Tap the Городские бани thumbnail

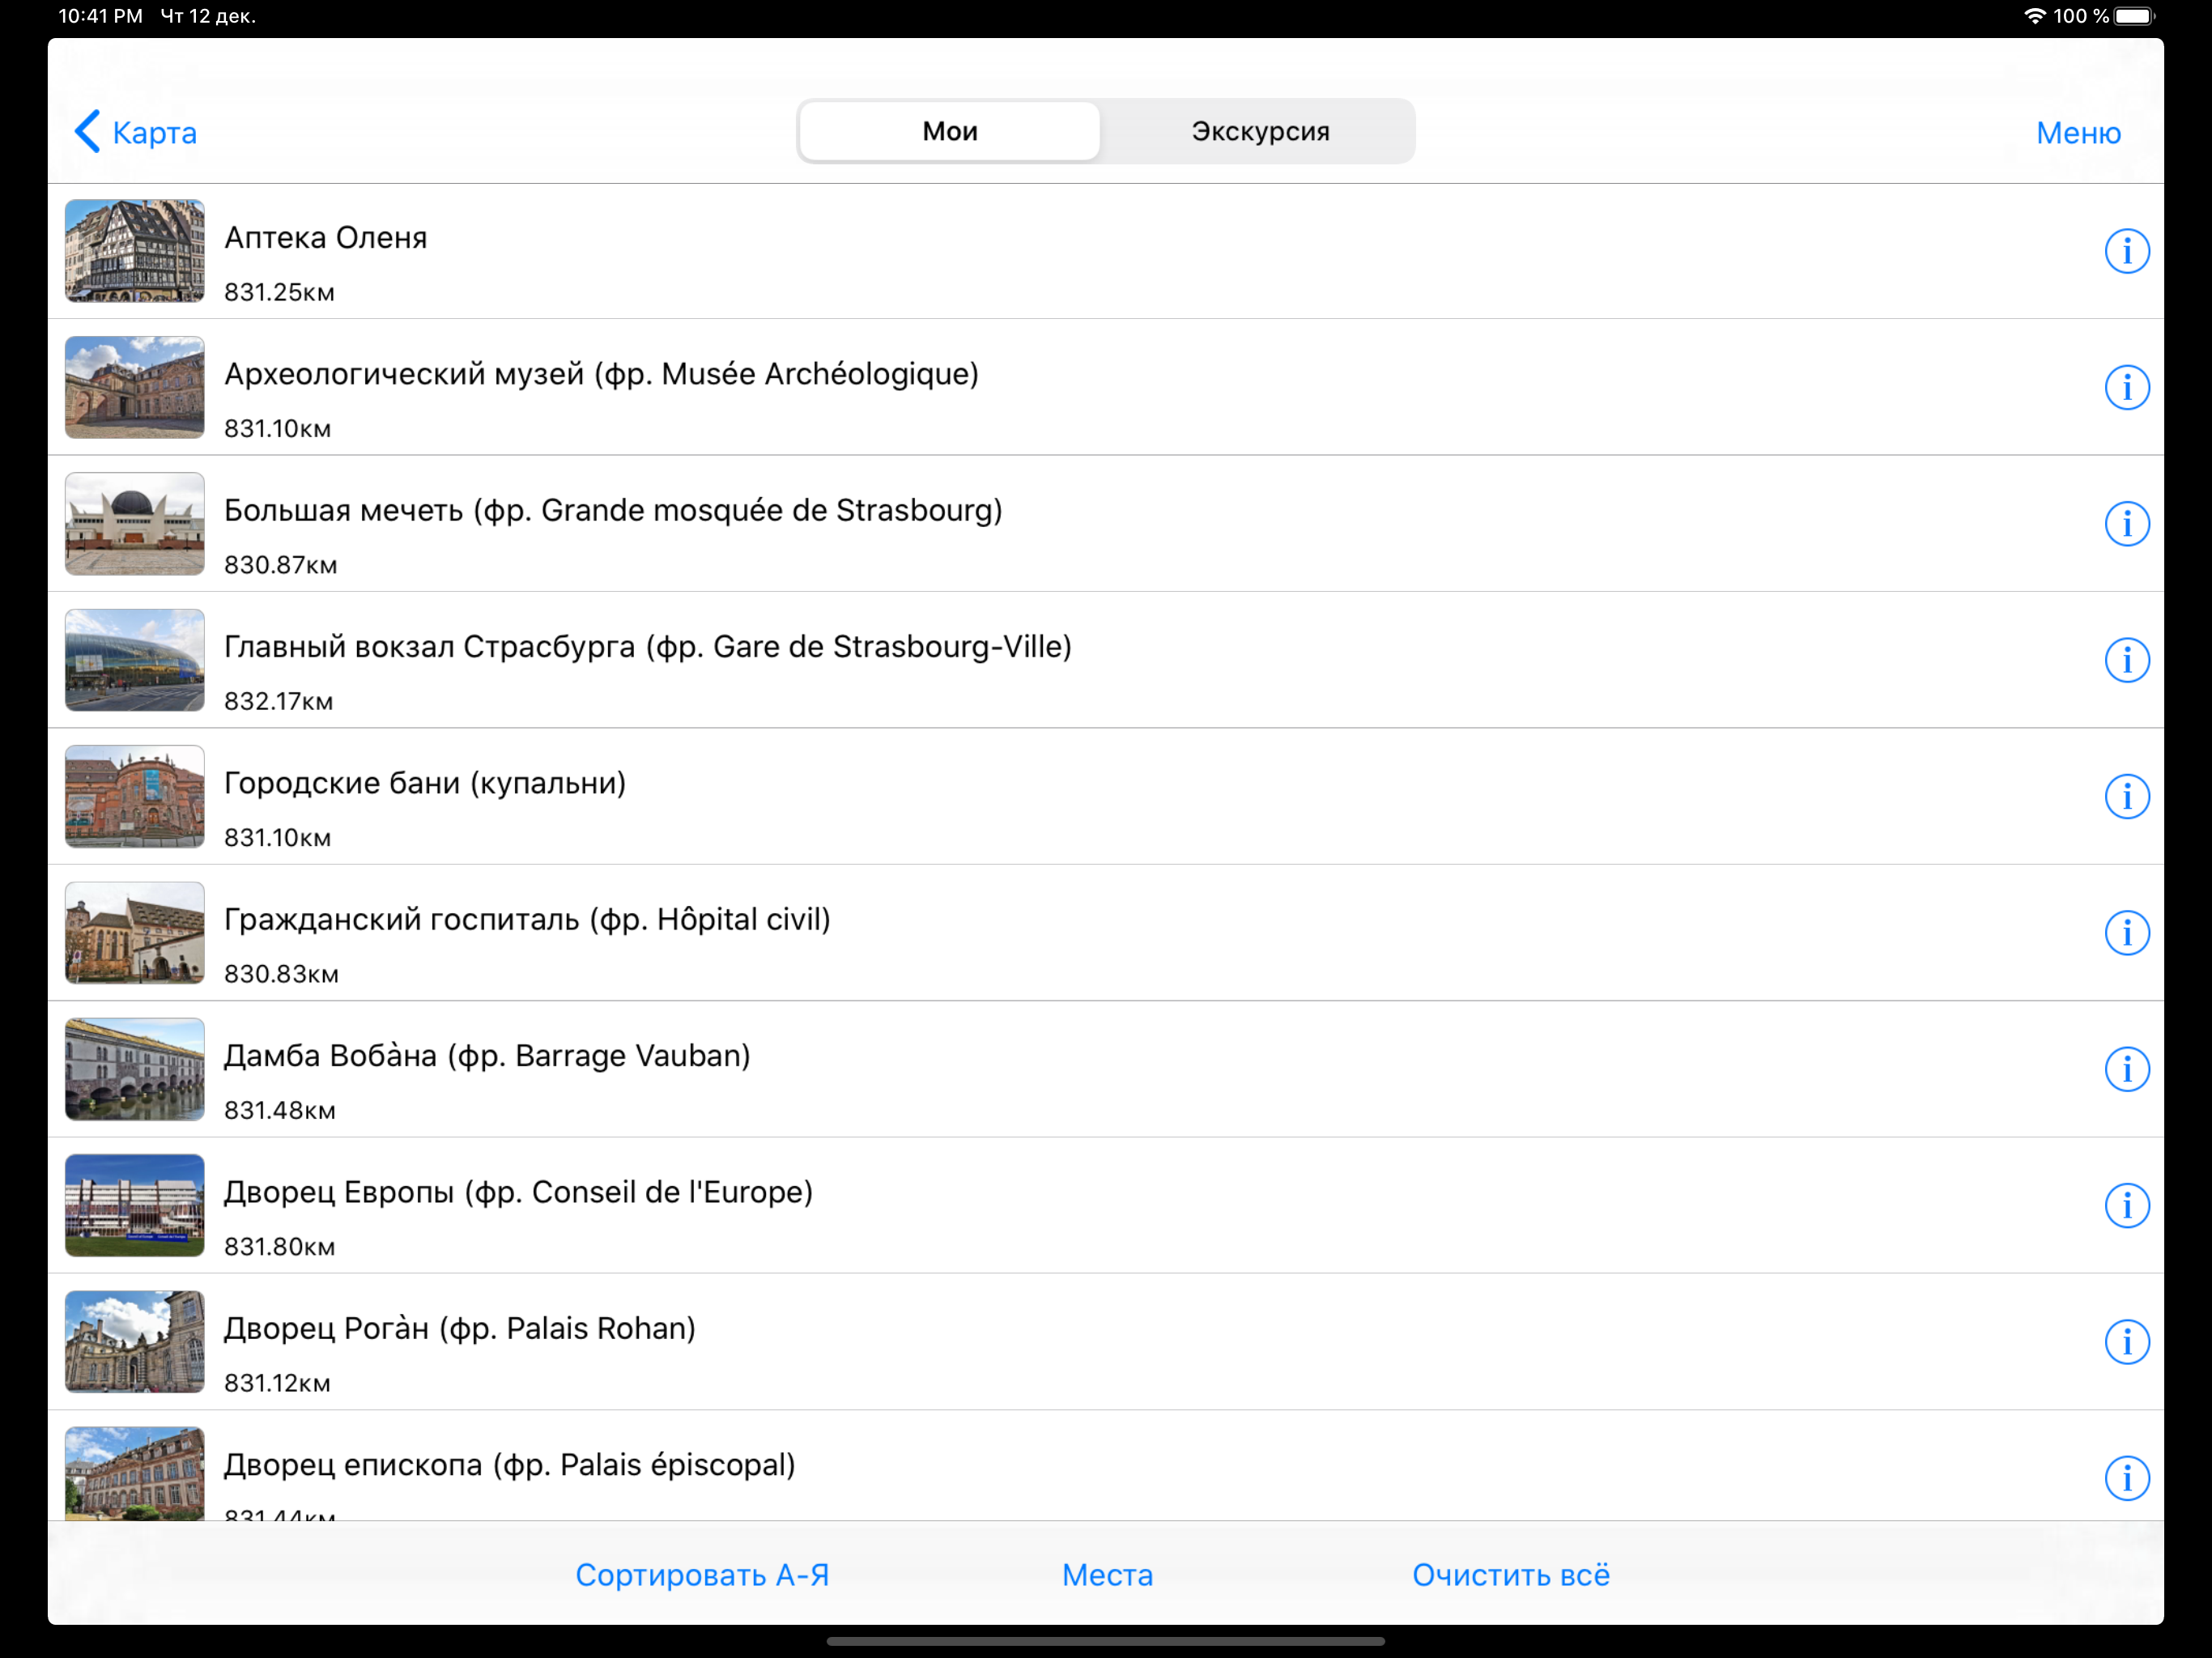135,796
